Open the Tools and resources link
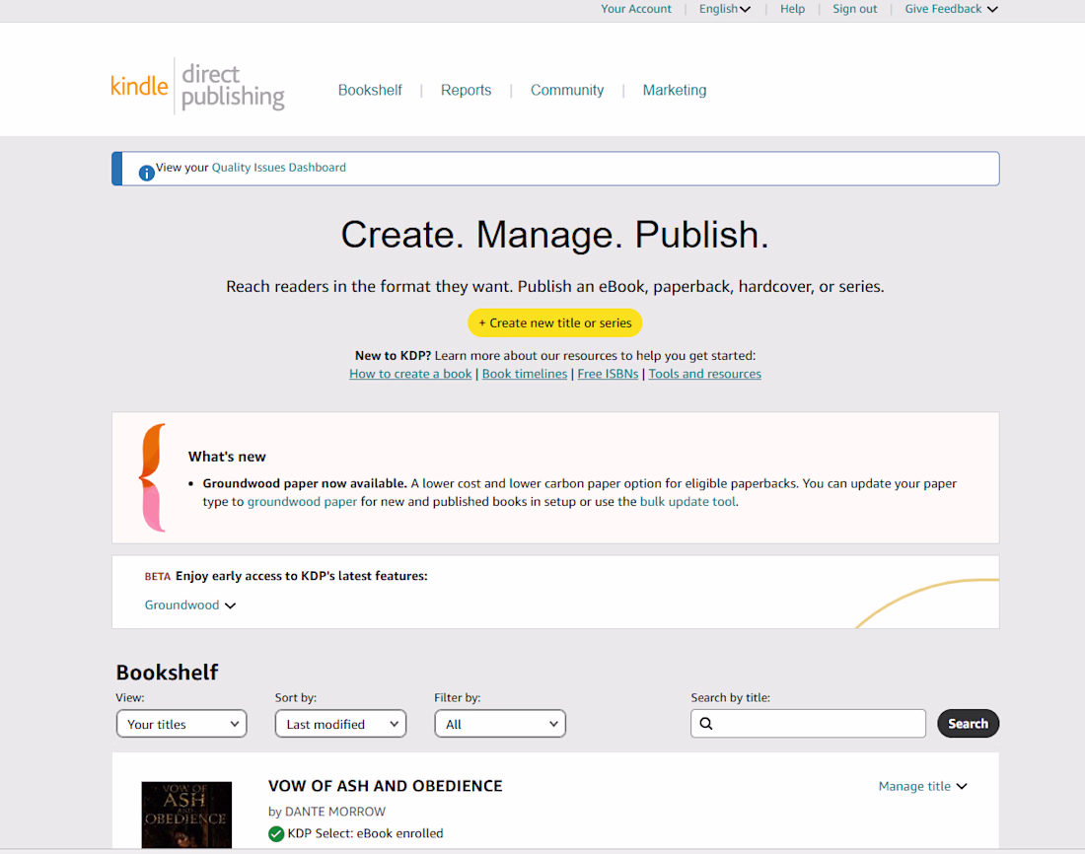This screenshot has height=854, width=1085. (x=704, y=374)
